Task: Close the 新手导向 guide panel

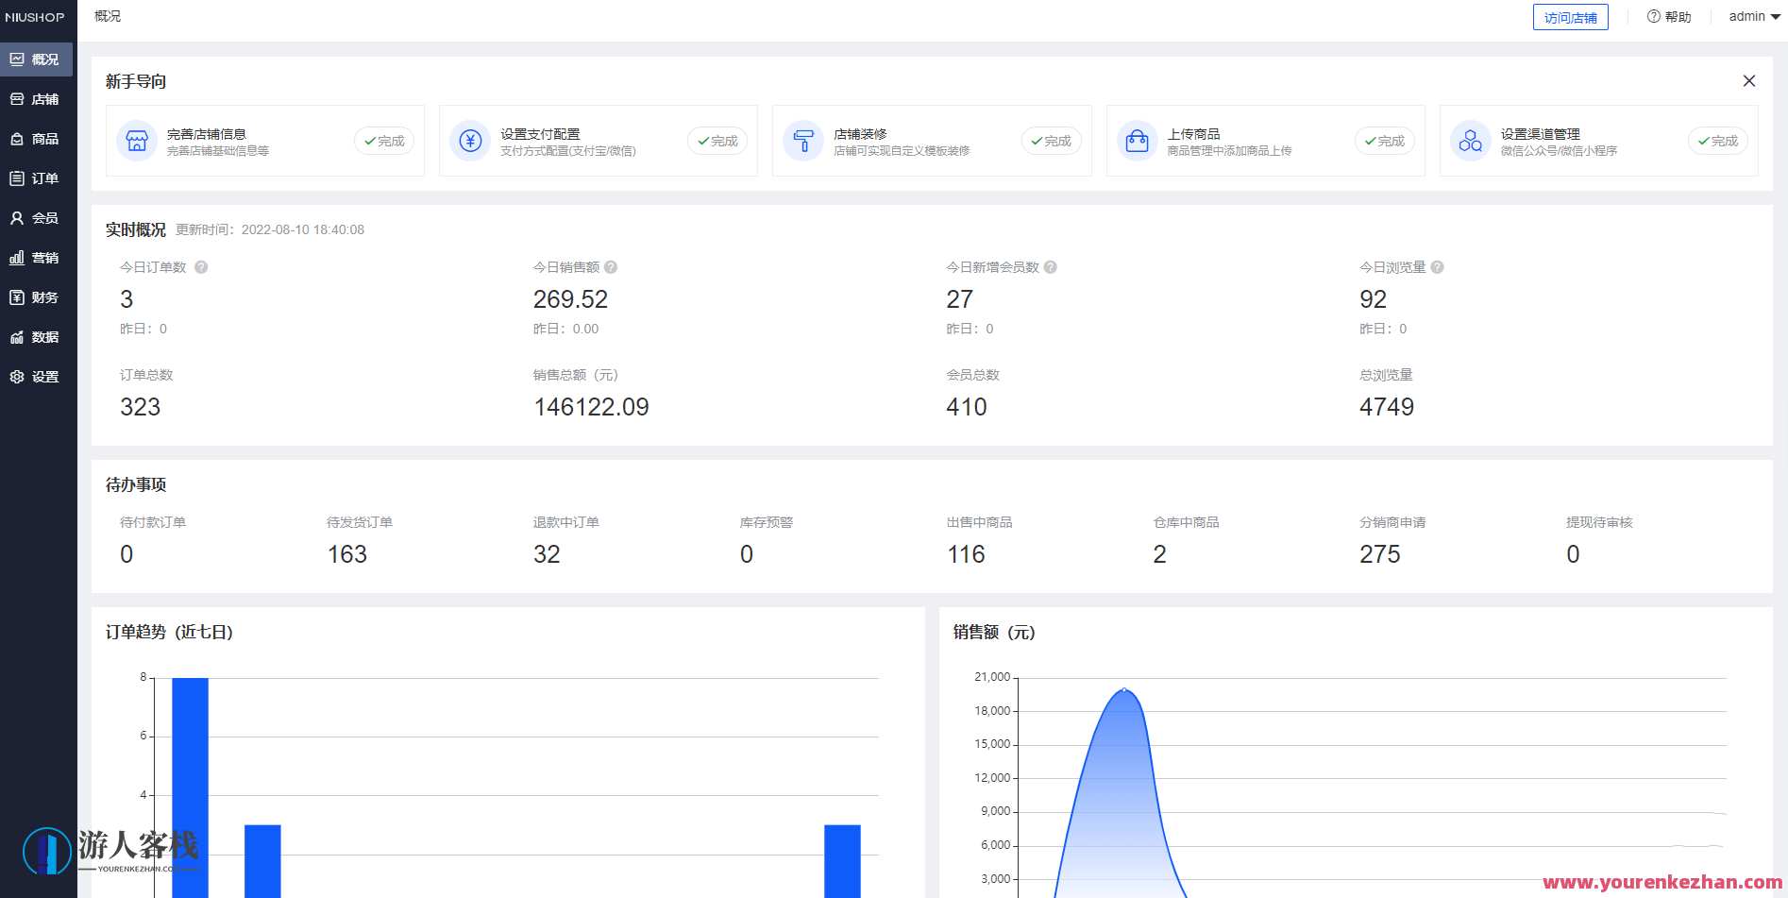Action: tap(1749, 80)
